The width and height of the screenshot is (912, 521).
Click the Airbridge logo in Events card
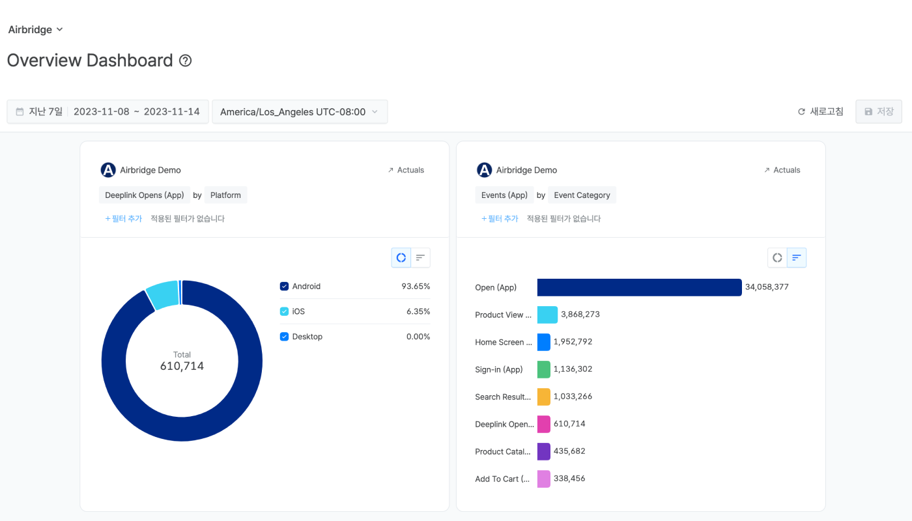tap(484, 170)
